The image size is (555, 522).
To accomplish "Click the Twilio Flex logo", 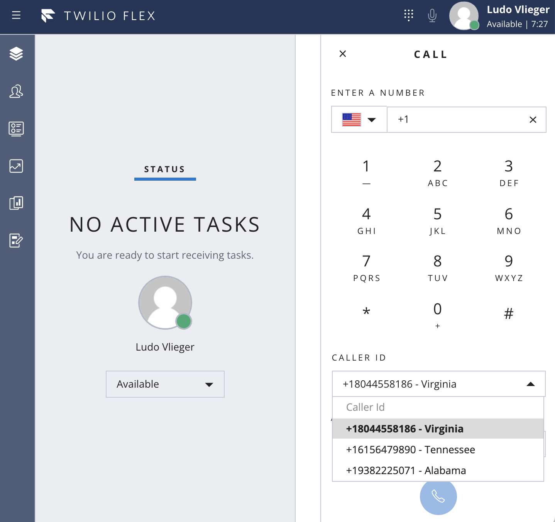I will (x=98, y=16).
